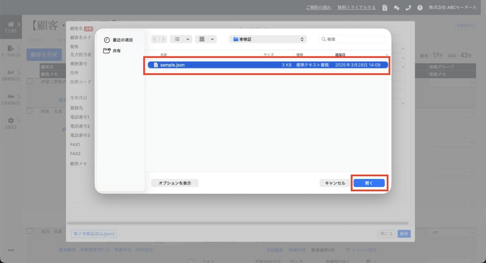Click the オプションを表示 button

pyautogui.click(x=175, y=183)
